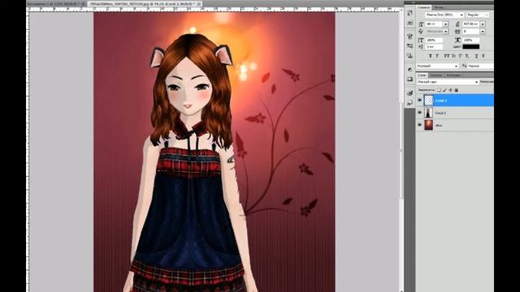The image size is (520, 292).
Task: Close the active document tab
Action: tap(199, 3)
